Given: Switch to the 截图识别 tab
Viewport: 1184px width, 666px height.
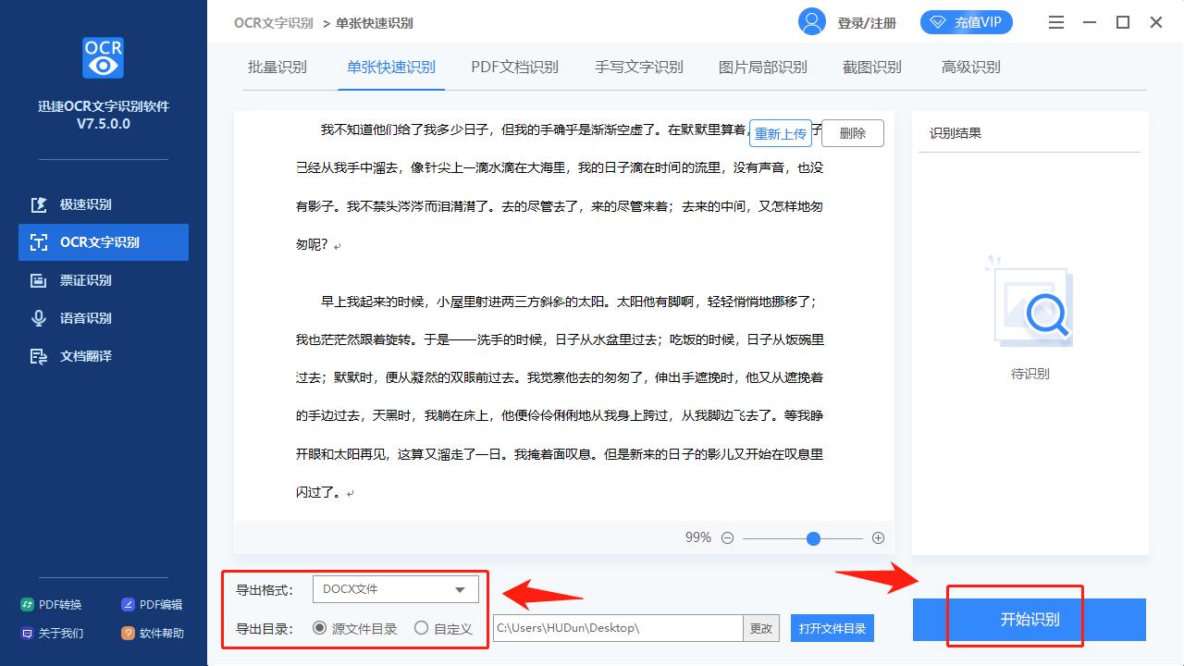Looking at the screenshot, I should (870, 67).
